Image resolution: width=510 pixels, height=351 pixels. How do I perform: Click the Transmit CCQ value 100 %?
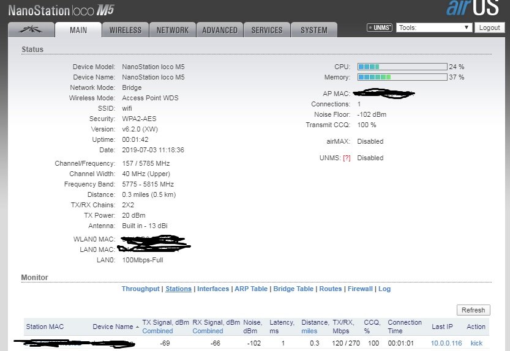(367, 125)
